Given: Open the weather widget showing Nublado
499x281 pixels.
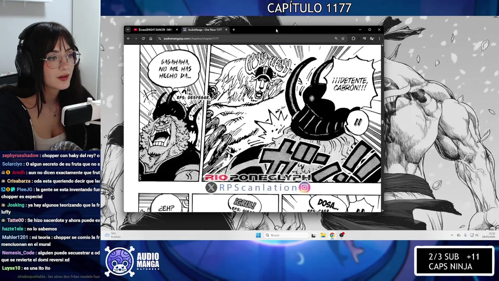Looking at the screenshot, I should [x=113, y=235].
